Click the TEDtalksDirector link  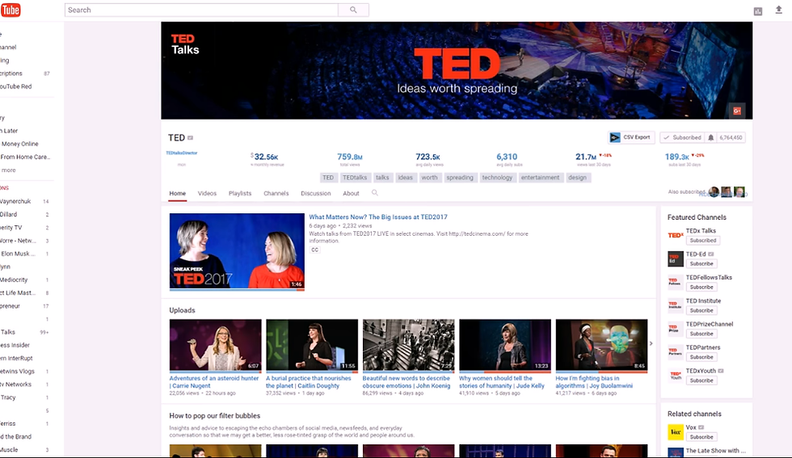[x=182, y=153]
